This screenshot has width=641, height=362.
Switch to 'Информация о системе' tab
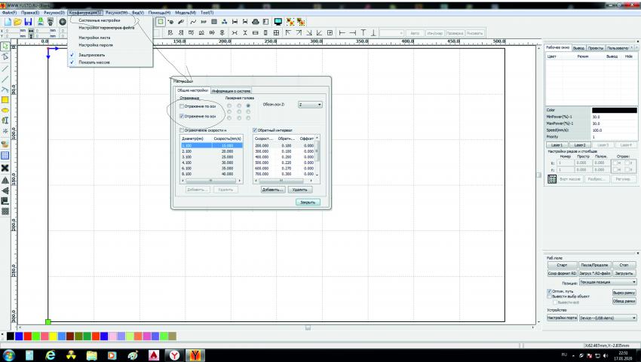pos(230,91)
